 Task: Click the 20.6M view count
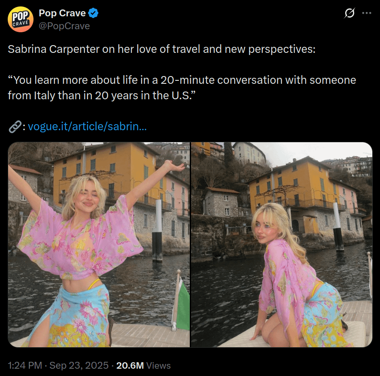[130, 365]
